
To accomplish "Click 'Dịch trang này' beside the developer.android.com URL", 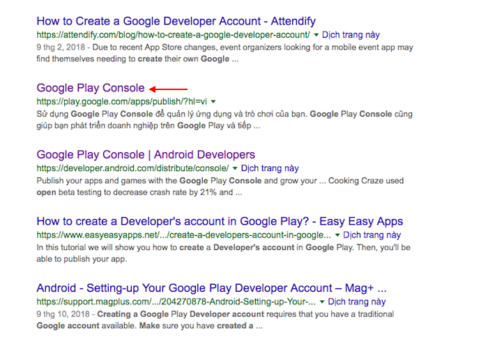I will (270, 168).
